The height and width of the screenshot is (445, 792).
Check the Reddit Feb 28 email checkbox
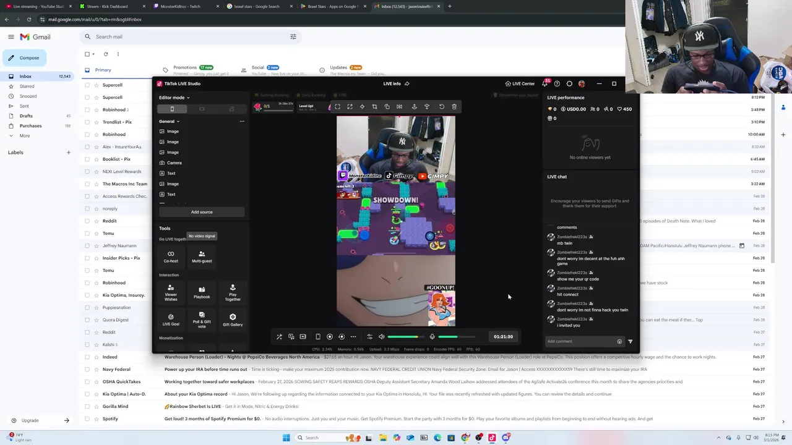coord(87,221)
